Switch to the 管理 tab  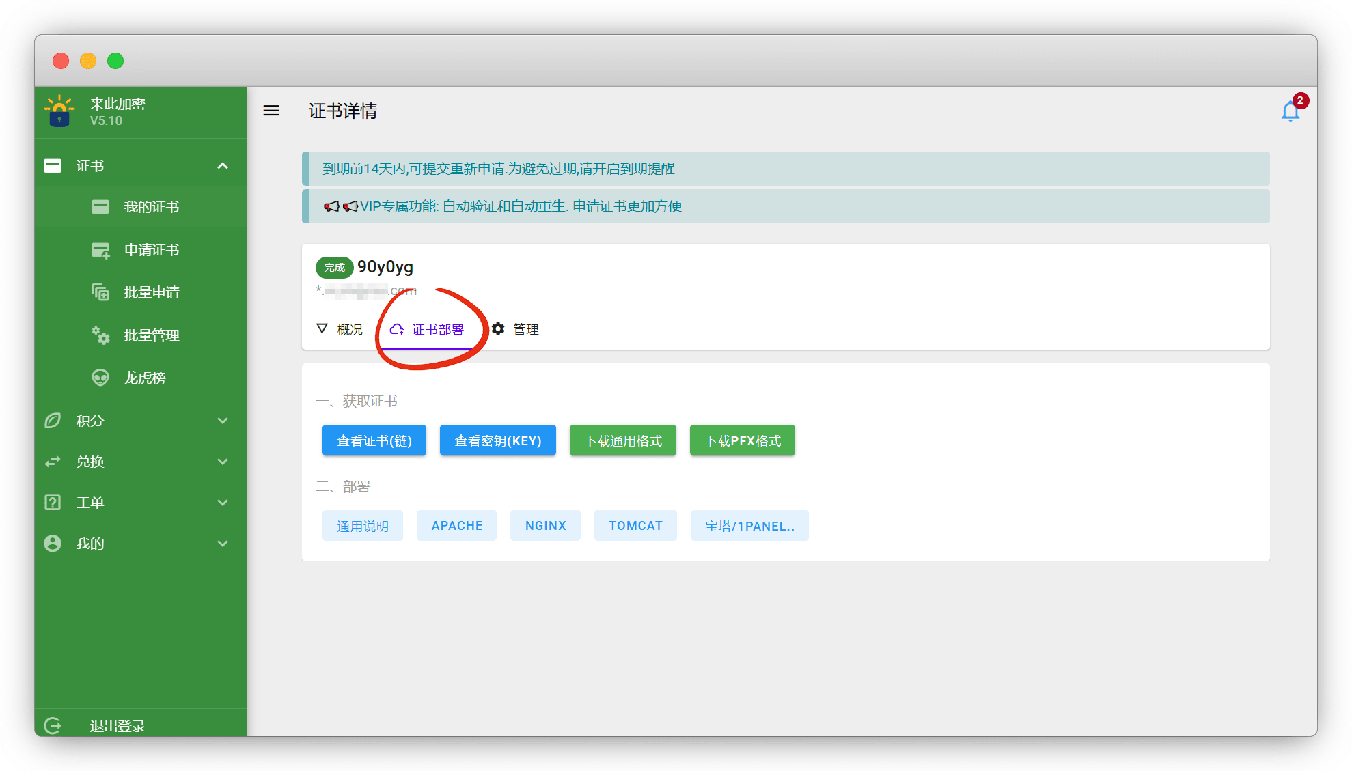[x=516, y=329]
